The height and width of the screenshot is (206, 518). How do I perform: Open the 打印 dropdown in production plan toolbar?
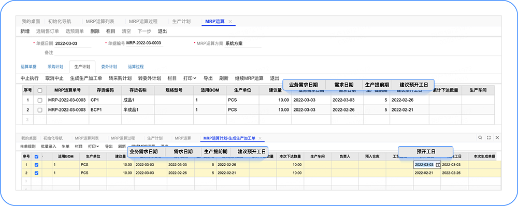pos(190,78)
